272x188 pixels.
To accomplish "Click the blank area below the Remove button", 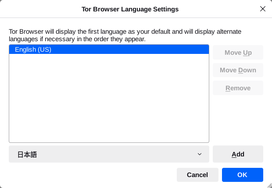I will pos(238,118).
